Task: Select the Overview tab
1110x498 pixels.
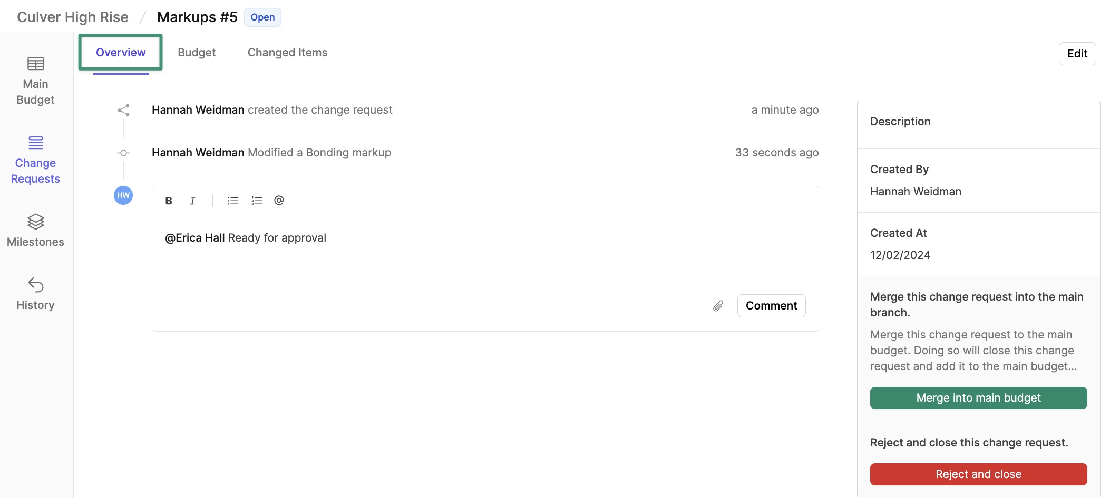Action: 121,53
